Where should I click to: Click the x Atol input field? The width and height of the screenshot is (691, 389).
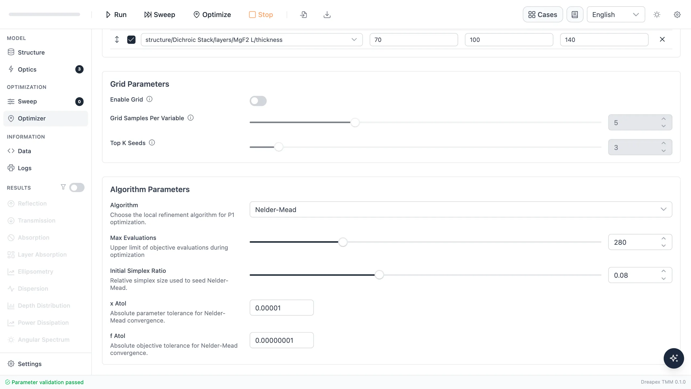tap(282, 308)
